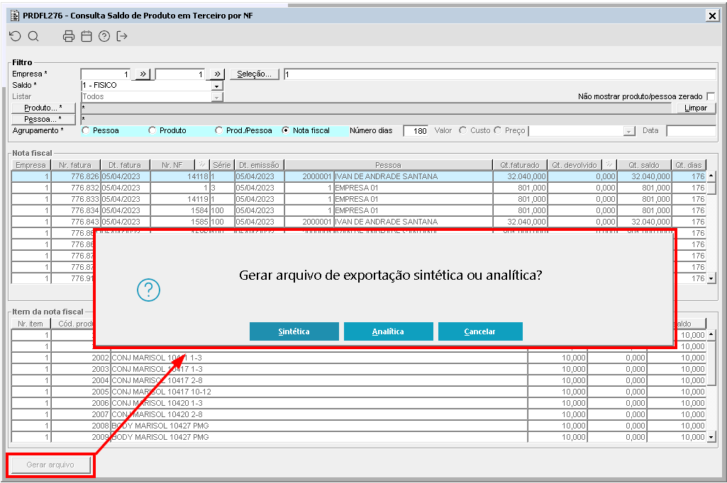The image size is (727, 483).
Task: Click the Limpar button
Action: [x=696, y=108]
